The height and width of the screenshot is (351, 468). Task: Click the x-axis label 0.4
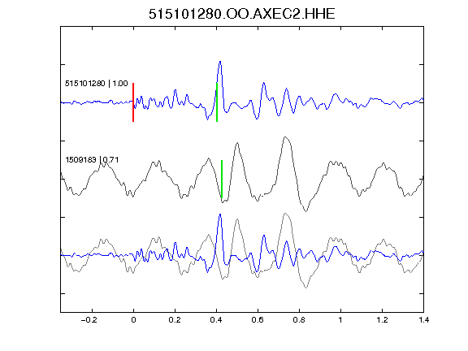[x=216, y=320]
